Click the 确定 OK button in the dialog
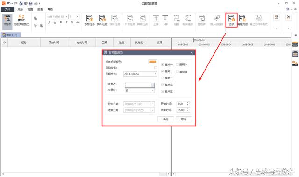 click(x=166, y=119)
